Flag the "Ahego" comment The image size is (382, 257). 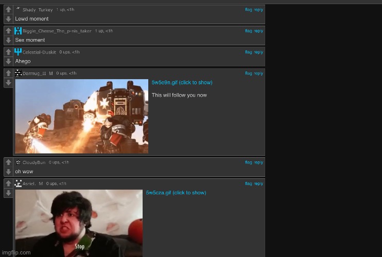point(249,52)
